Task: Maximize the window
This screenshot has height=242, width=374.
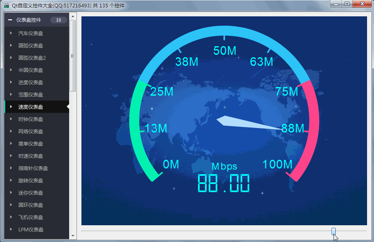Action: 347,4
